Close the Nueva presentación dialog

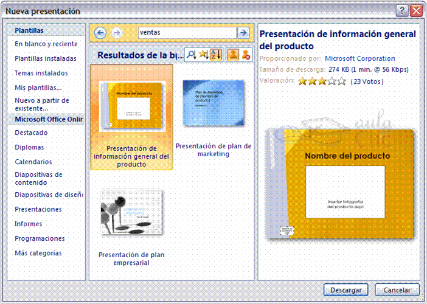(416, 11)
